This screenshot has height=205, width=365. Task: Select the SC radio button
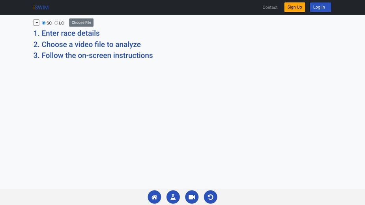point(43,23)
